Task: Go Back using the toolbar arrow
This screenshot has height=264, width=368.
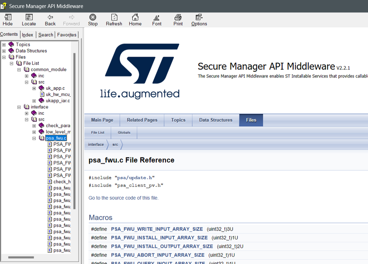Action: [x=50, y=17]
